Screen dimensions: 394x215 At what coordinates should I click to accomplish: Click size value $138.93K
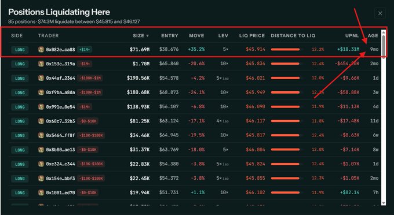[x=138, y=107]
